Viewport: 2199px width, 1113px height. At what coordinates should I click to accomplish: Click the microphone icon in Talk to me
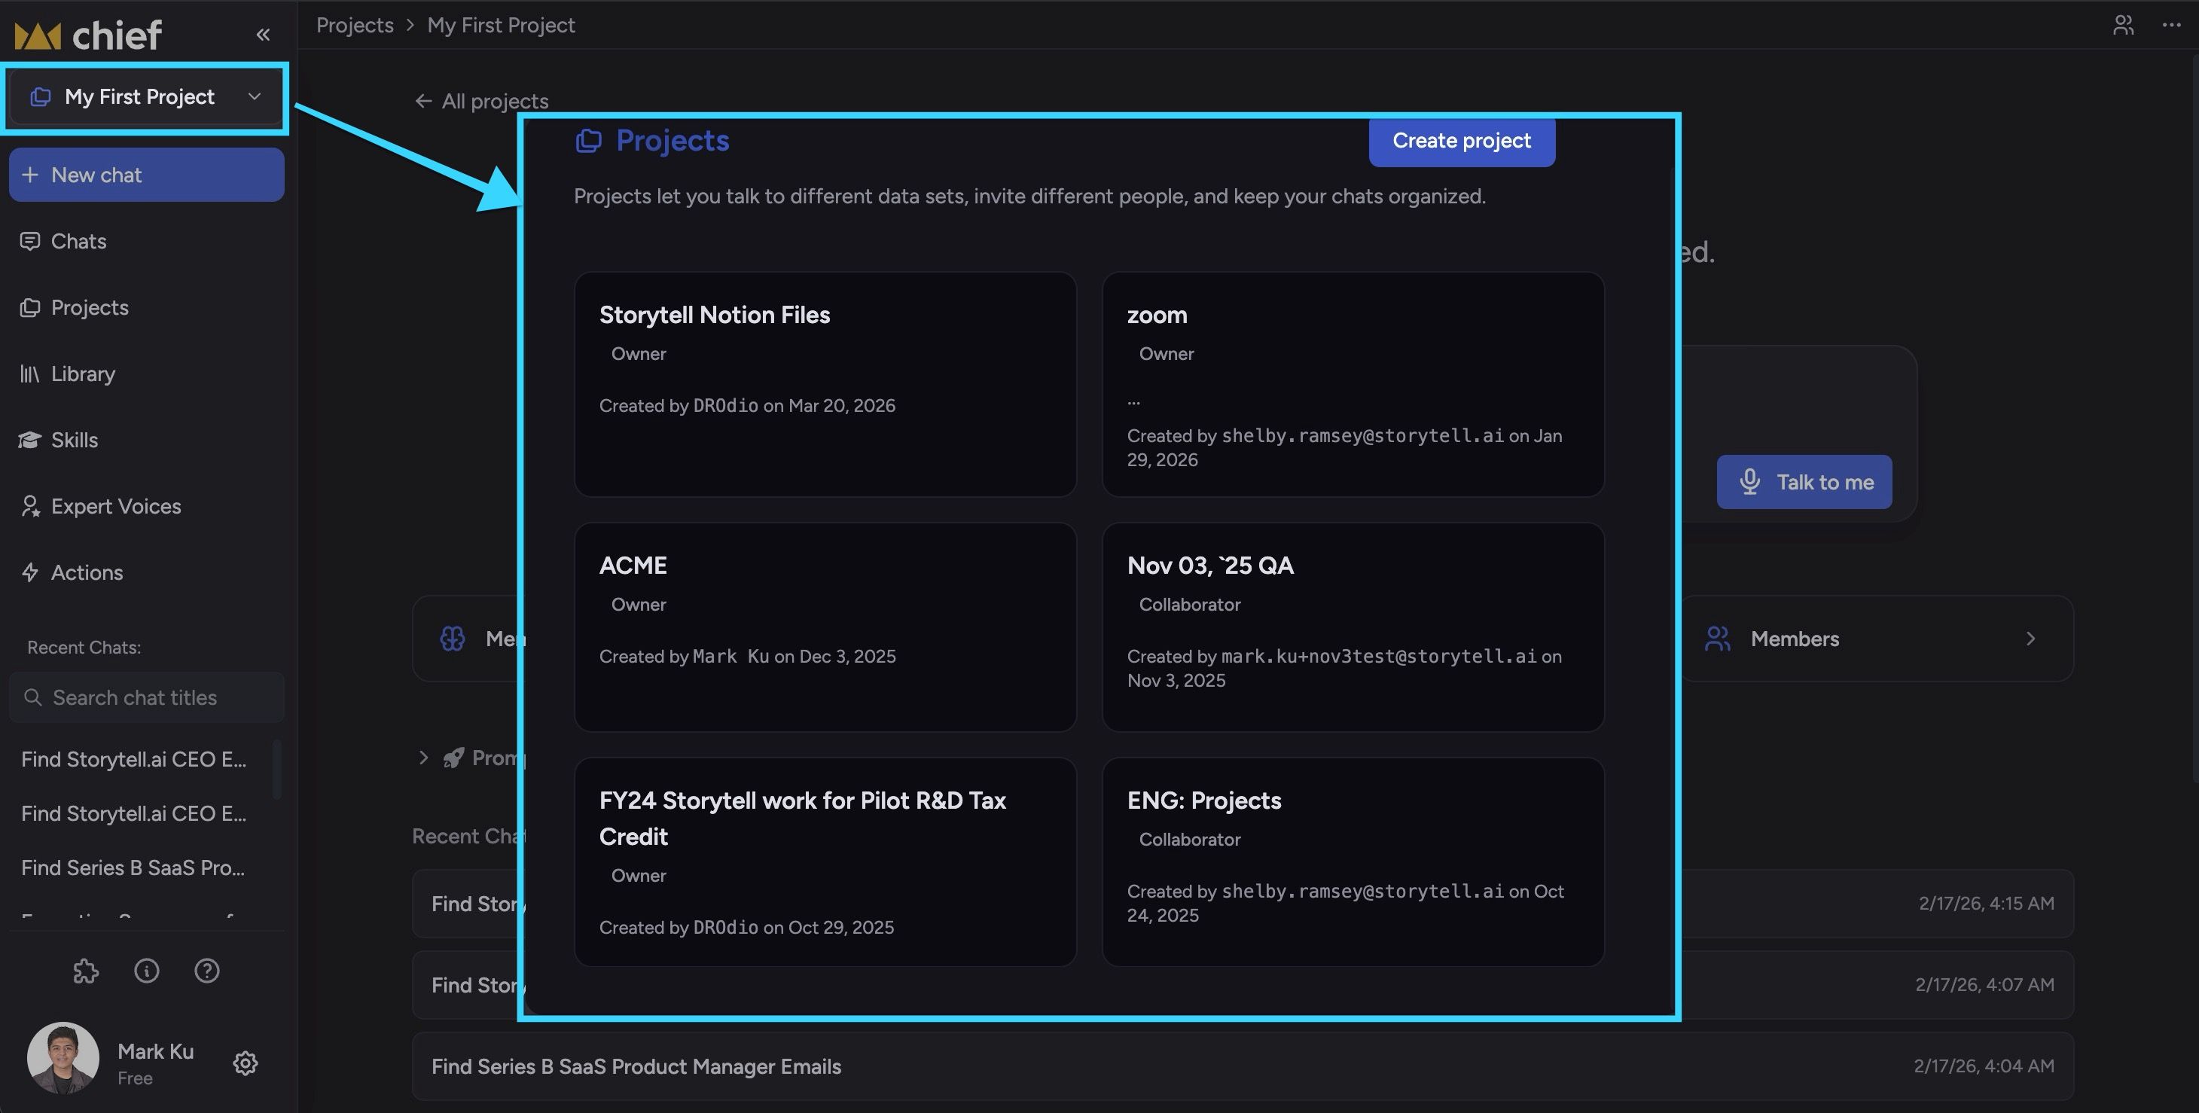1749,482
